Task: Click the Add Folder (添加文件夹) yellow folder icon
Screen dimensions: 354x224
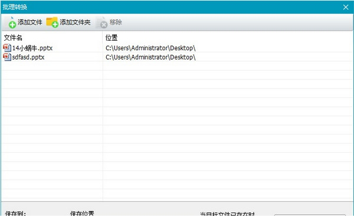Action: coord(52,22)
